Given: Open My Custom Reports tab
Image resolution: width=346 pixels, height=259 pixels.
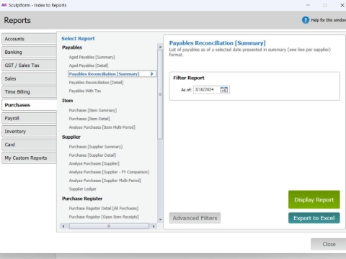Looking at the screenshot, I should 29,158.
